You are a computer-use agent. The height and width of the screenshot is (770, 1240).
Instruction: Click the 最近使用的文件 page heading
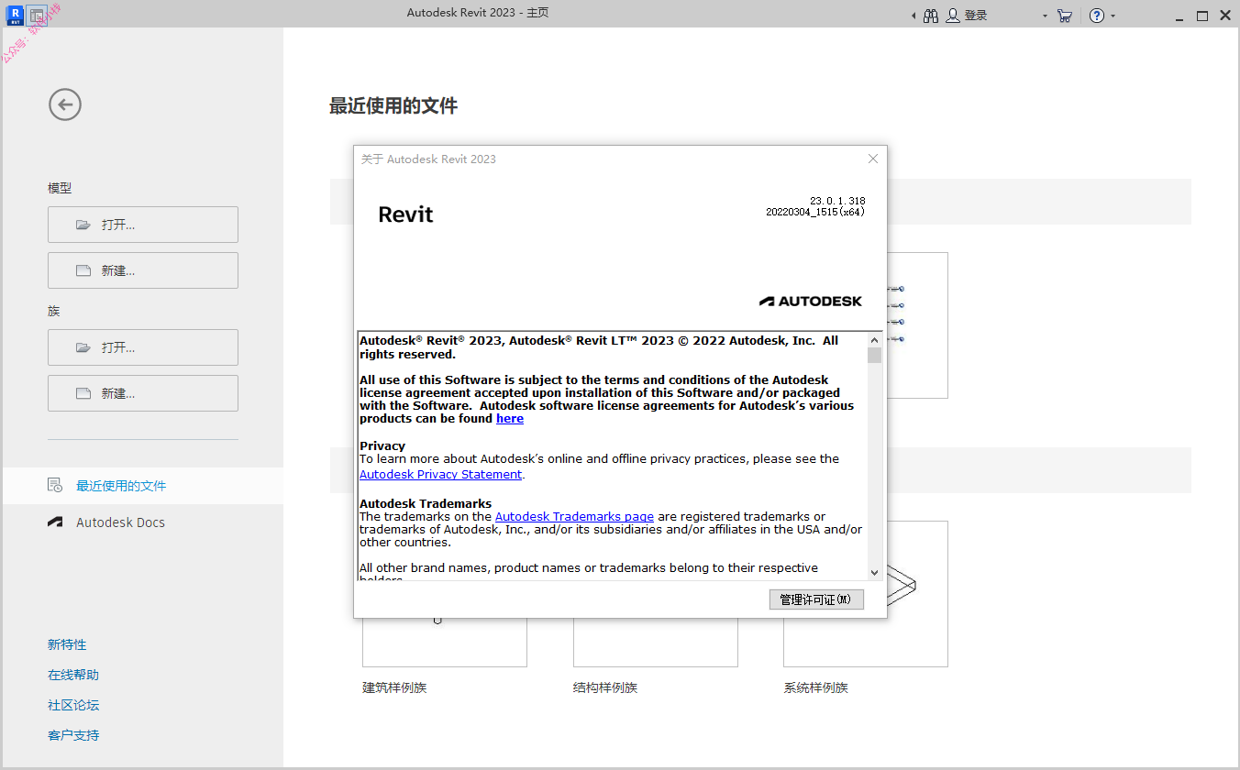click(393, 106)
